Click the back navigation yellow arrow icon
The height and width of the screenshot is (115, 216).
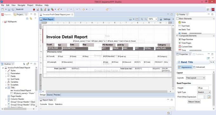(84, 9)
